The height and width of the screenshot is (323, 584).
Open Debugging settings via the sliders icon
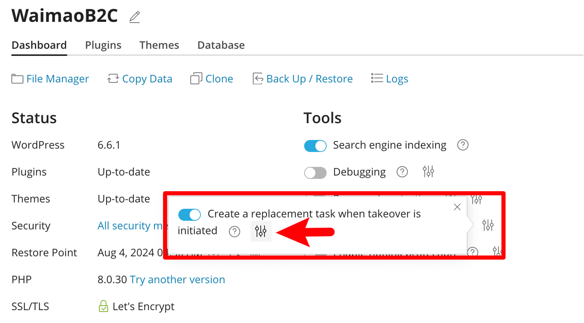pos(428,172)
